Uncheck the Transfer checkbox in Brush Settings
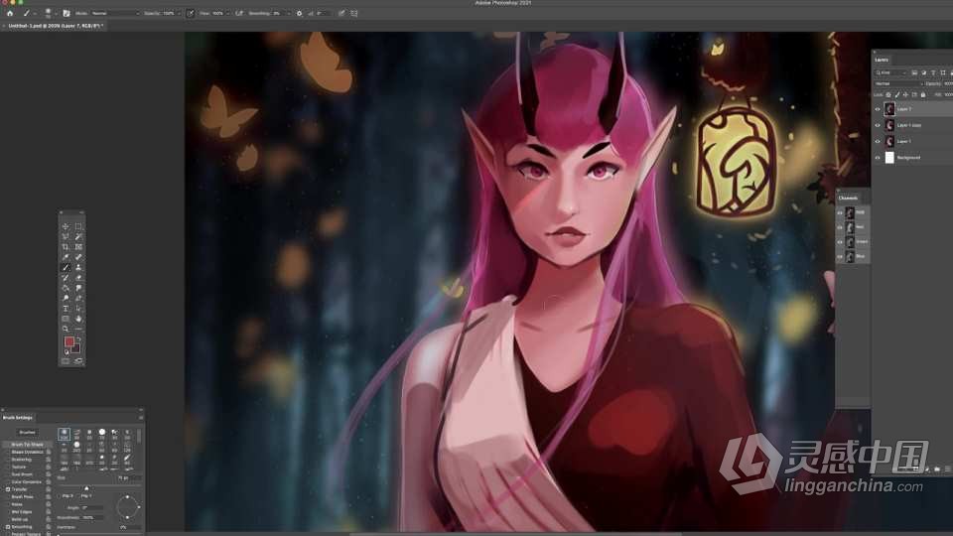 [8, 489]
